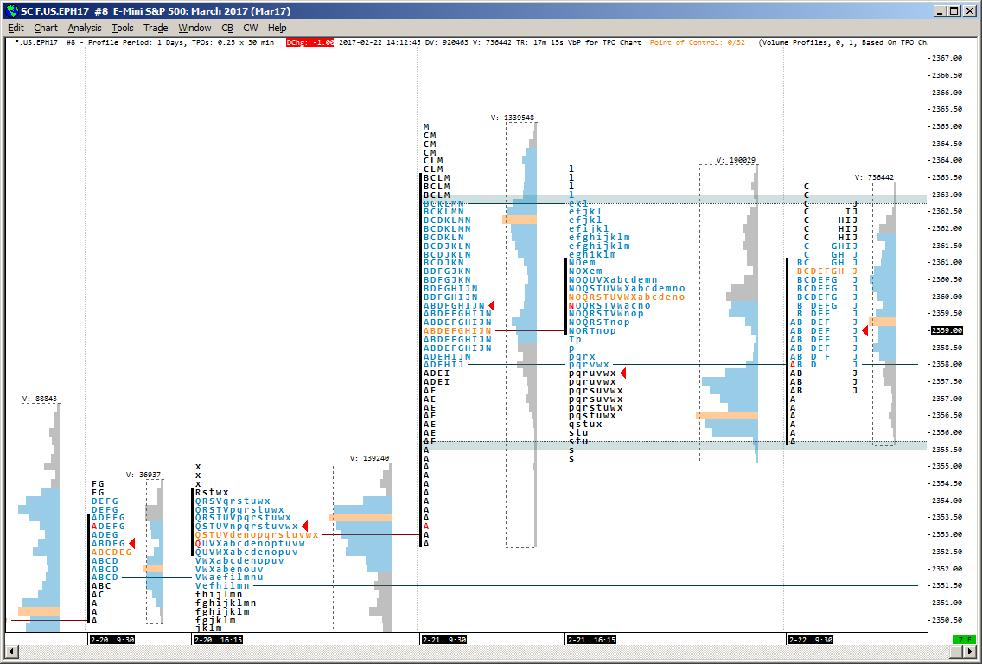This screenshot has width=982, height=664.
Task: Click the 2367.00 price scale label
Action: (947, 58)
